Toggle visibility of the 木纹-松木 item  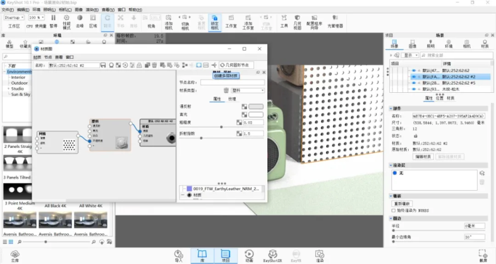coord(414,89)
